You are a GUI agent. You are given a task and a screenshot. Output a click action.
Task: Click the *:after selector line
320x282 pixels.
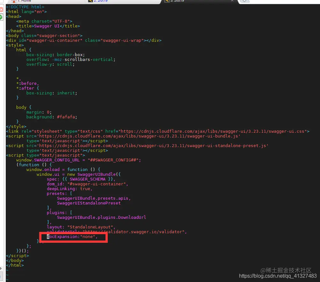27,88
